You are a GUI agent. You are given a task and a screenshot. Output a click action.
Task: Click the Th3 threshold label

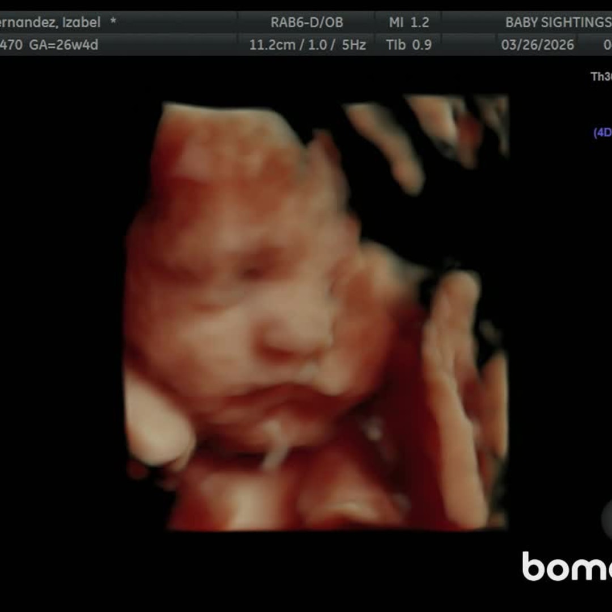(x=601, y=76)
